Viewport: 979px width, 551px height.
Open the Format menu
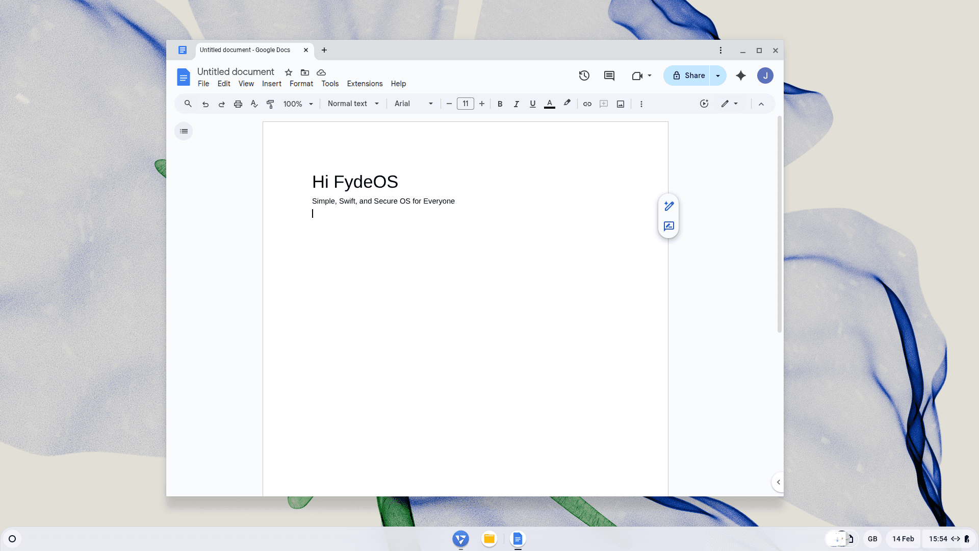click(x=301, y=84)
